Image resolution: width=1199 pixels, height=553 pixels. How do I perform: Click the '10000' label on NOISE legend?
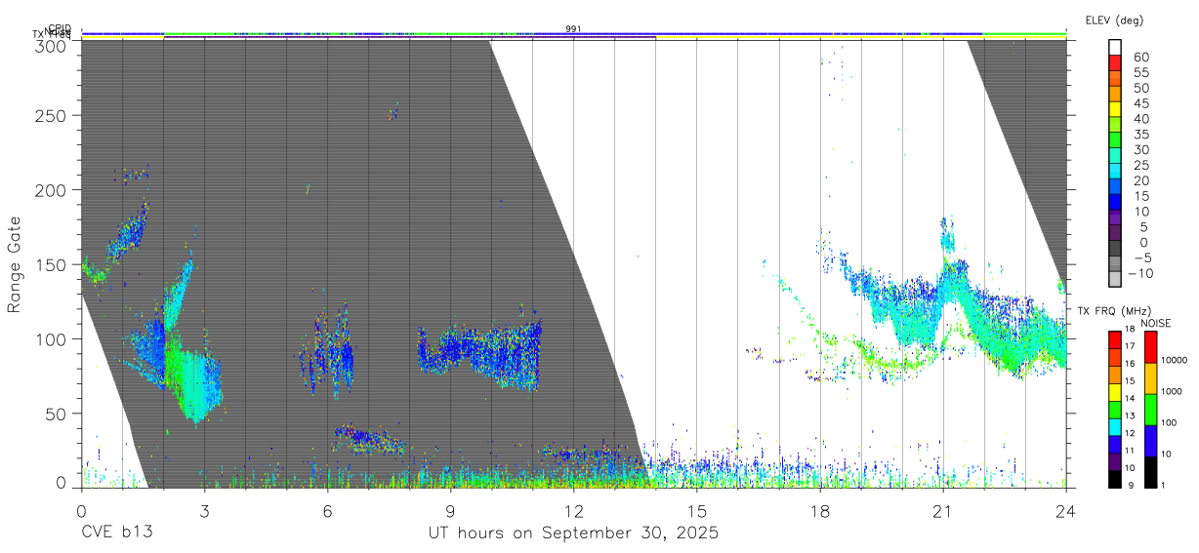(1175, 360)
